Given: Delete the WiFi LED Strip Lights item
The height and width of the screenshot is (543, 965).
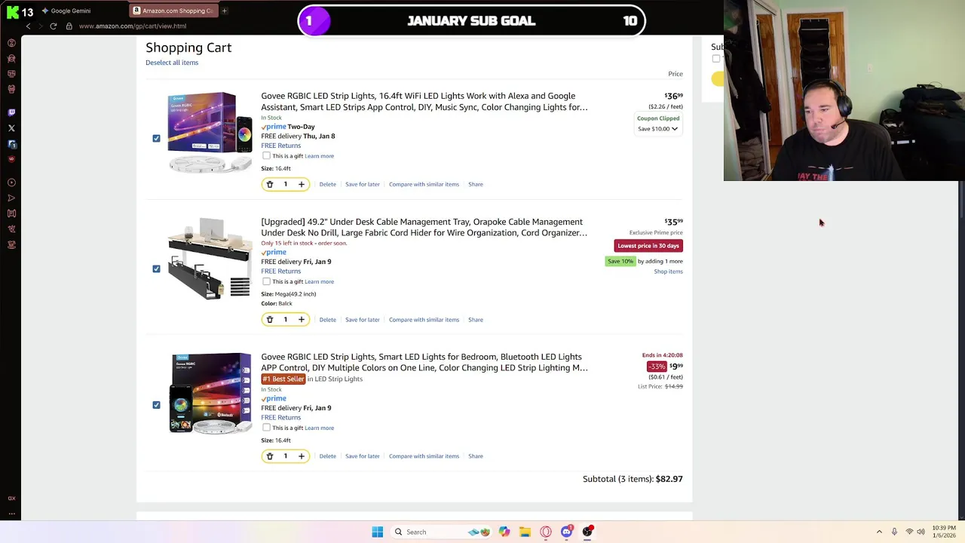Looking at the screenshot, I should (327, 184).
